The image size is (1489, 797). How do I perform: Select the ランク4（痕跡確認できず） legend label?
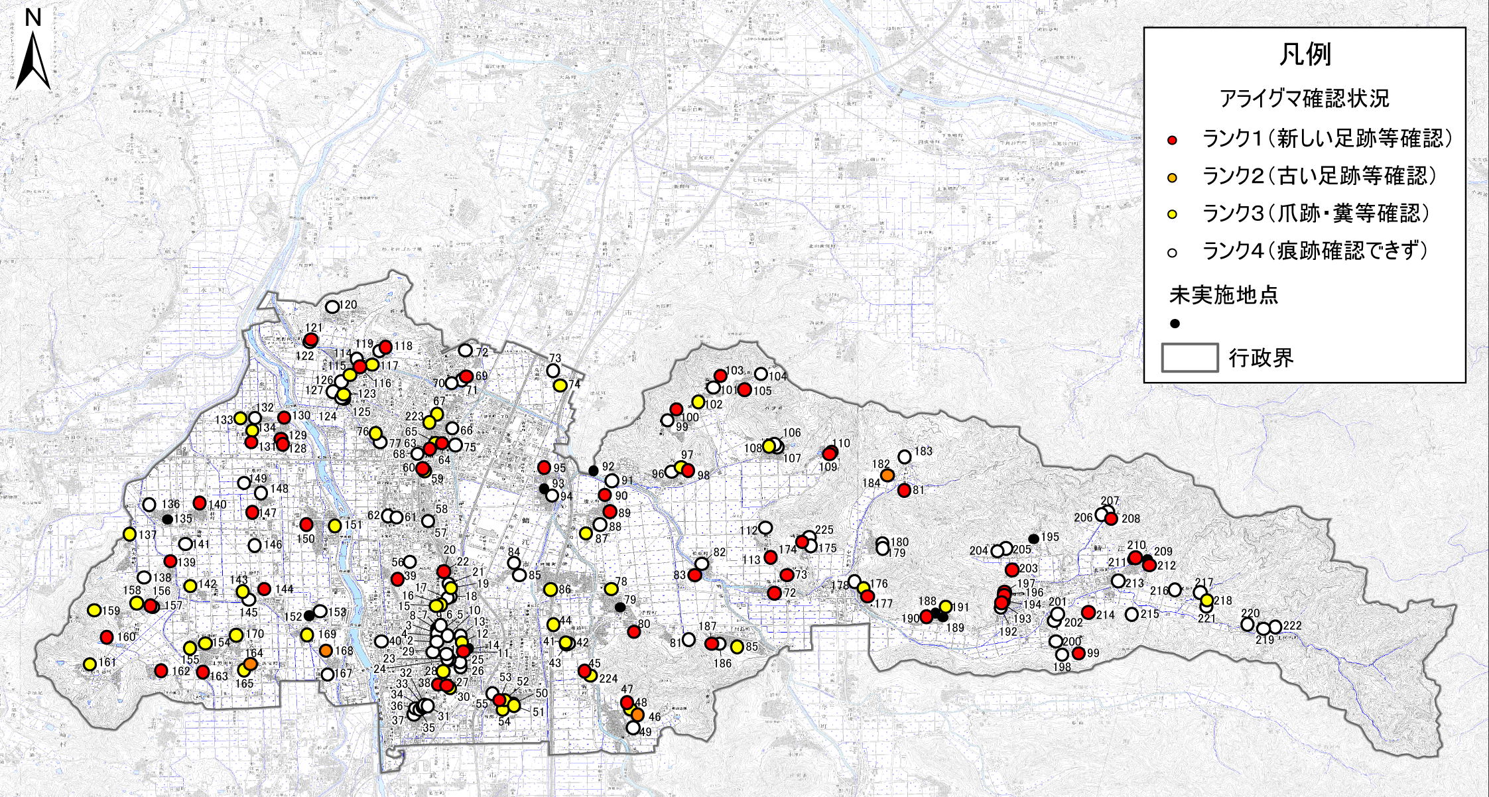[x=1315, y=251]
